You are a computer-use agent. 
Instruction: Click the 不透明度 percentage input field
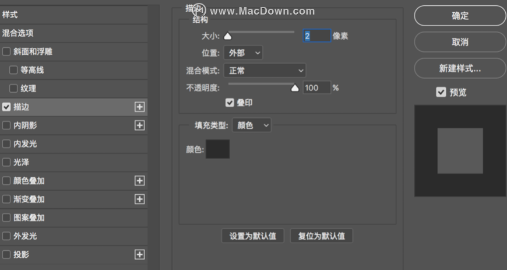(316, 87)
